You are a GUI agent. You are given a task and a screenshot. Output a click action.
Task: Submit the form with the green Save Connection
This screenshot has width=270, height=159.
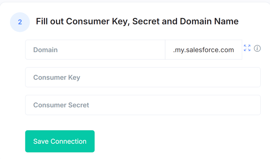click(60, 141)
